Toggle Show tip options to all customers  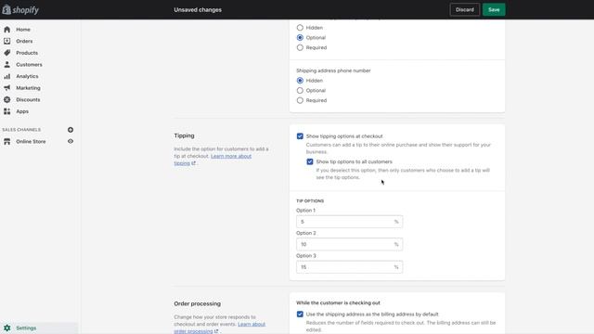[310, 161]
